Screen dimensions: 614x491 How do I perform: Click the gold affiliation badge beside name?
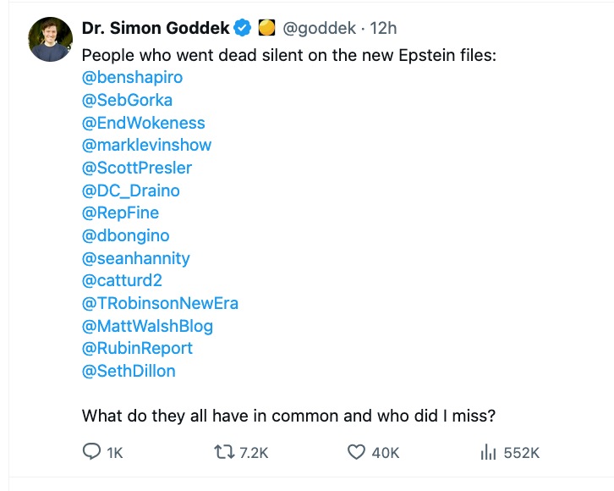266,29
